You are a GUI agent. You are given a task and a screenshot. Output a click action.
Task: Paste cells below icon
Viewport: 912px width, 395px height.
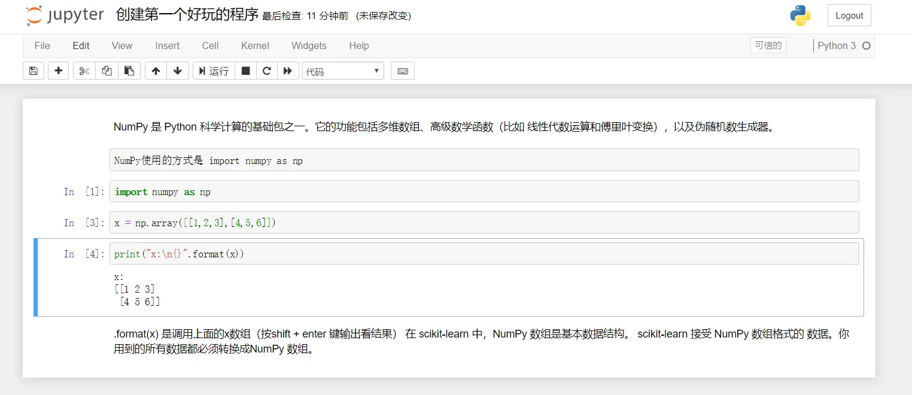coord(129,71)
